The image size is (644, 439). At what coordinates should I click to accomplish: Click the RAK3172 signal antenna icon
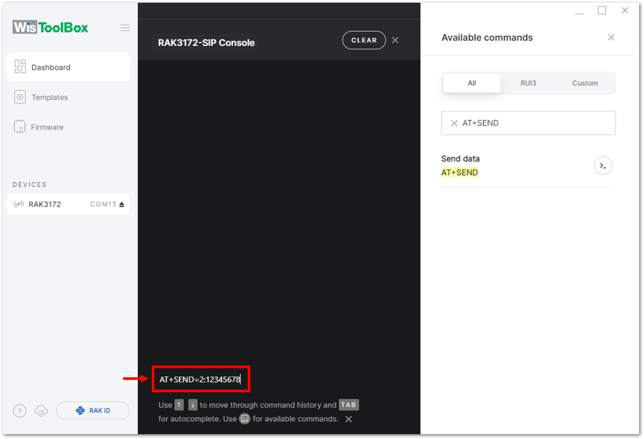(x=19, y=204)
